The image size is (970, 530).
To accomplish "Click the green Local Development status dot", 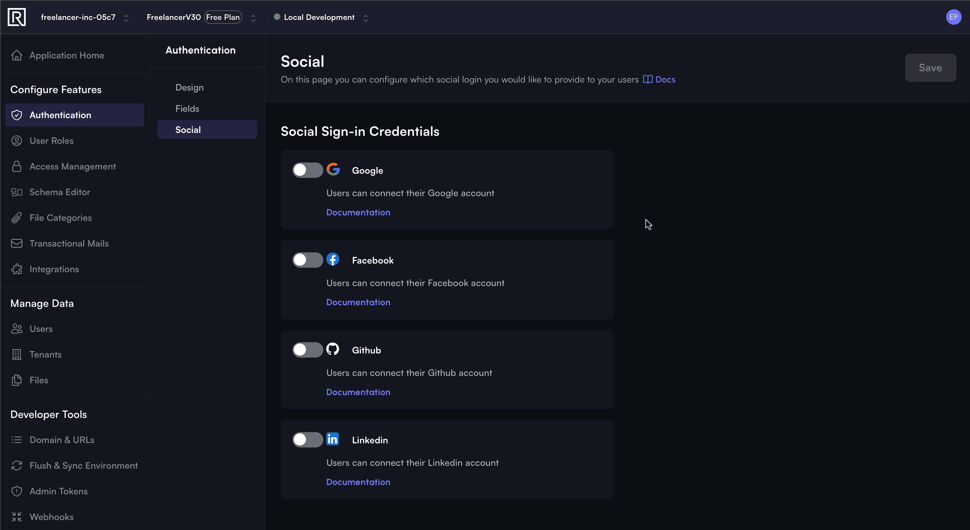I will (277, 17).
